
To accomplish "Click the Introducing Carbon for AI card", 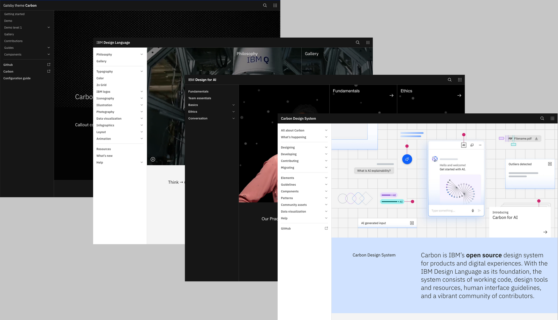I will (520, 222).
